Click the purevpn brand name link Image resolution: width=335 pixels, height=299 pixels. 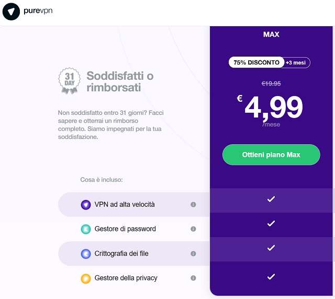pyautogui.click(x=38, y=11)
